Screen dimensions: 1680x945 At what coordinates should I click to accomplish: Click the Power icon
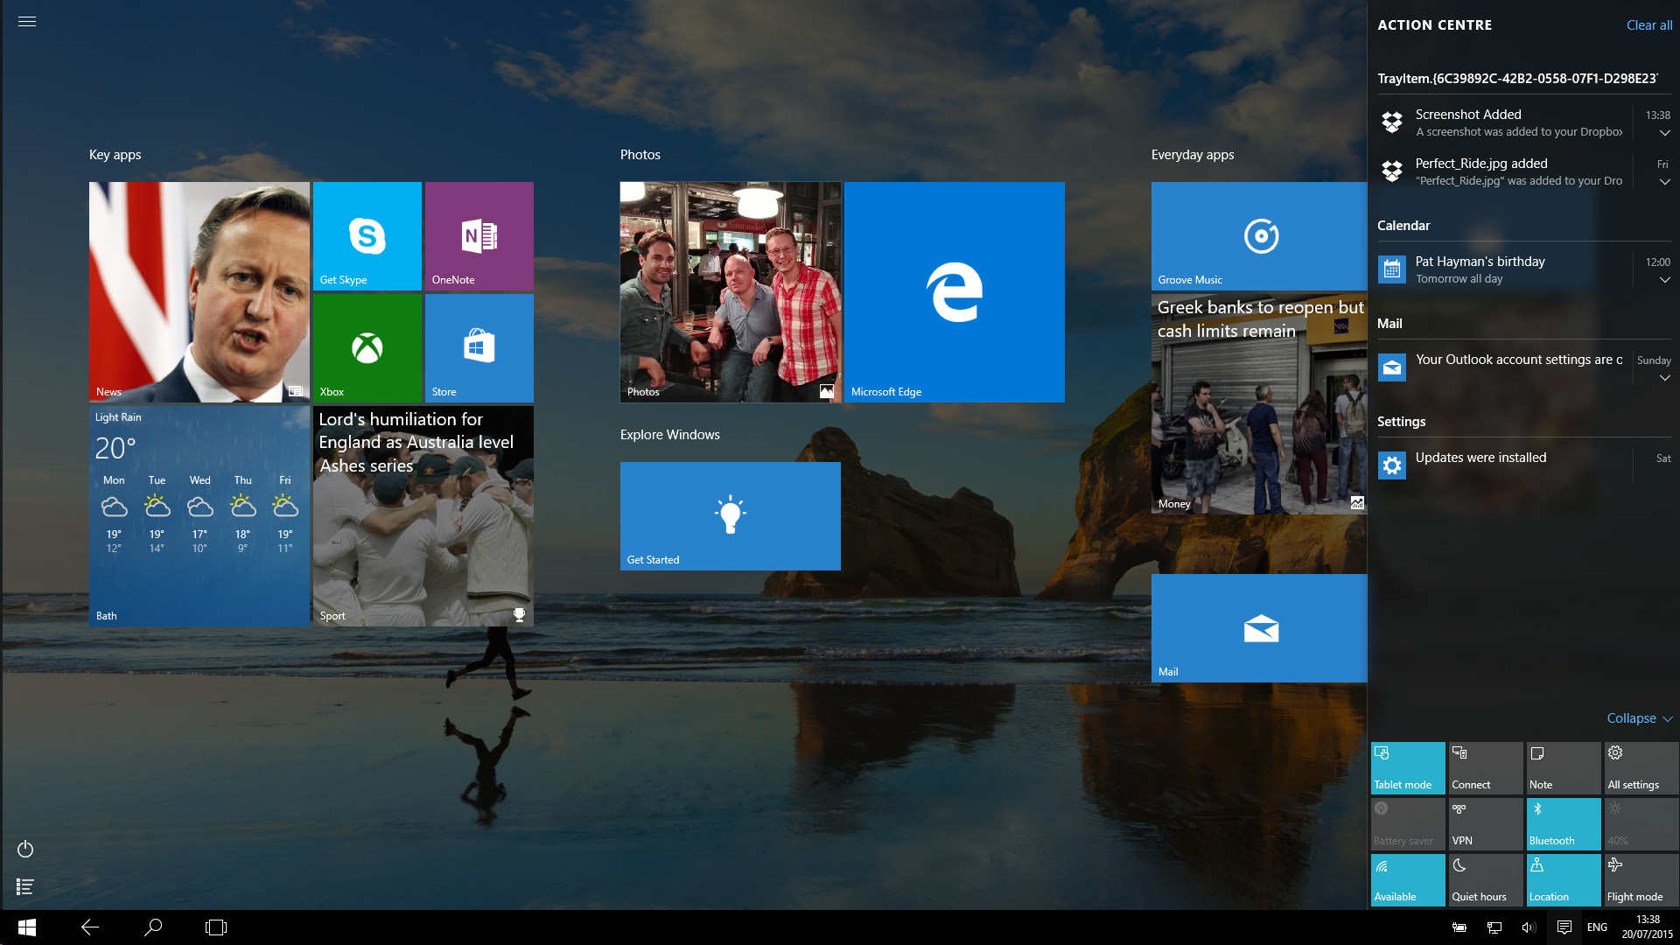pos(25,849)
